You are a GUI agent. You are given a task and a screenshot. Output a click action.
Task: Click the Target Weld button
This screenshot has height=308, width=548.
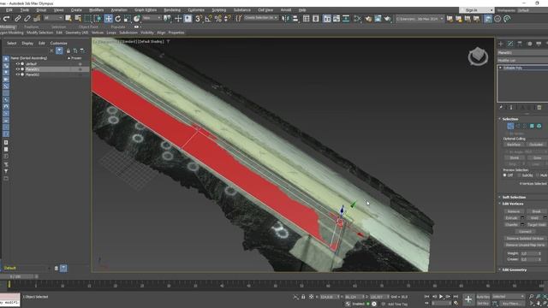coord(537,224)
